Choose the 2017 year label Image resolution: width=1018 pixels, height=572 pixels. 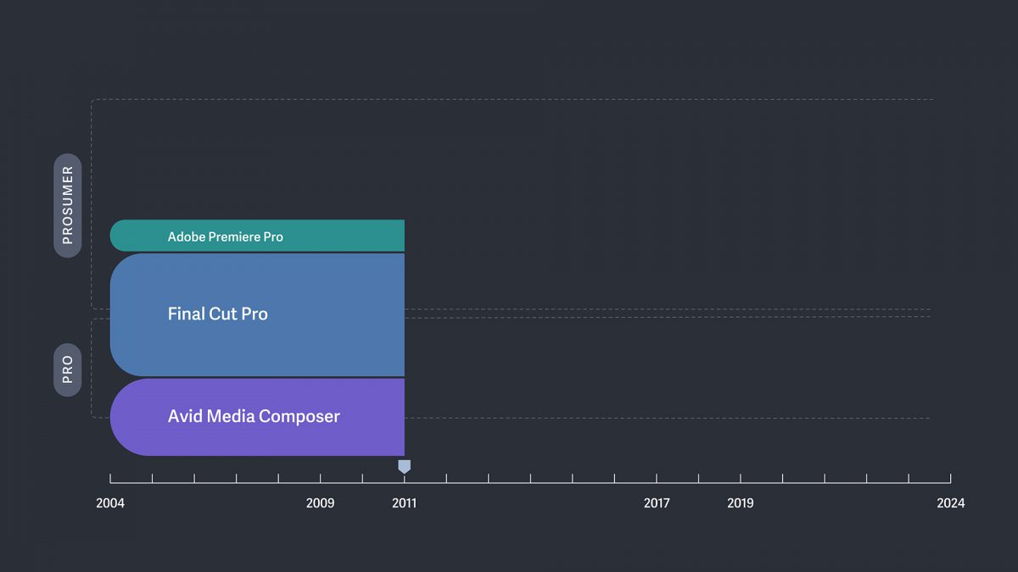[657, 503]
